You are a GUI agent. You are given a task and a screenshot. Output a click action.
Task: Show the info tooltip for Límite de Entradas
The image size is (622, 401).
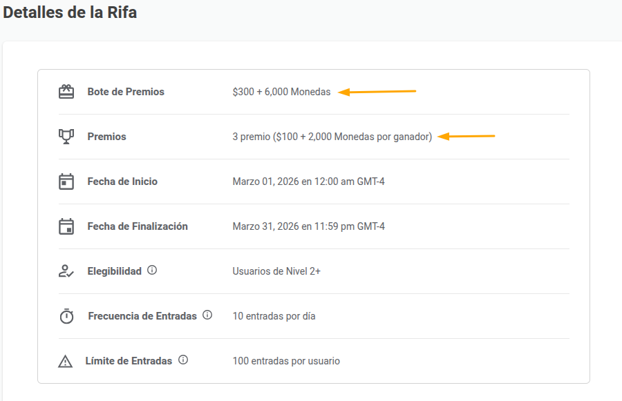click(183, 360)
